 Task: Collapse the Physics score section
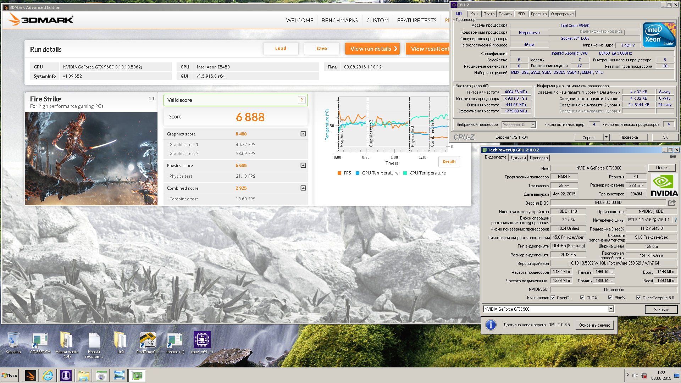pyautogui.click(x=303, y=166)
